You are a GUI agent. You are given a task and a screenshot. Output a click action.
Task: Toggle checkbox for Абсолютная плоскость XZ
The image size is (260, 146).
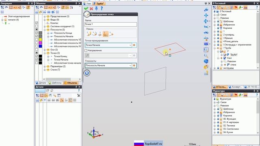[x=37, y=43]
